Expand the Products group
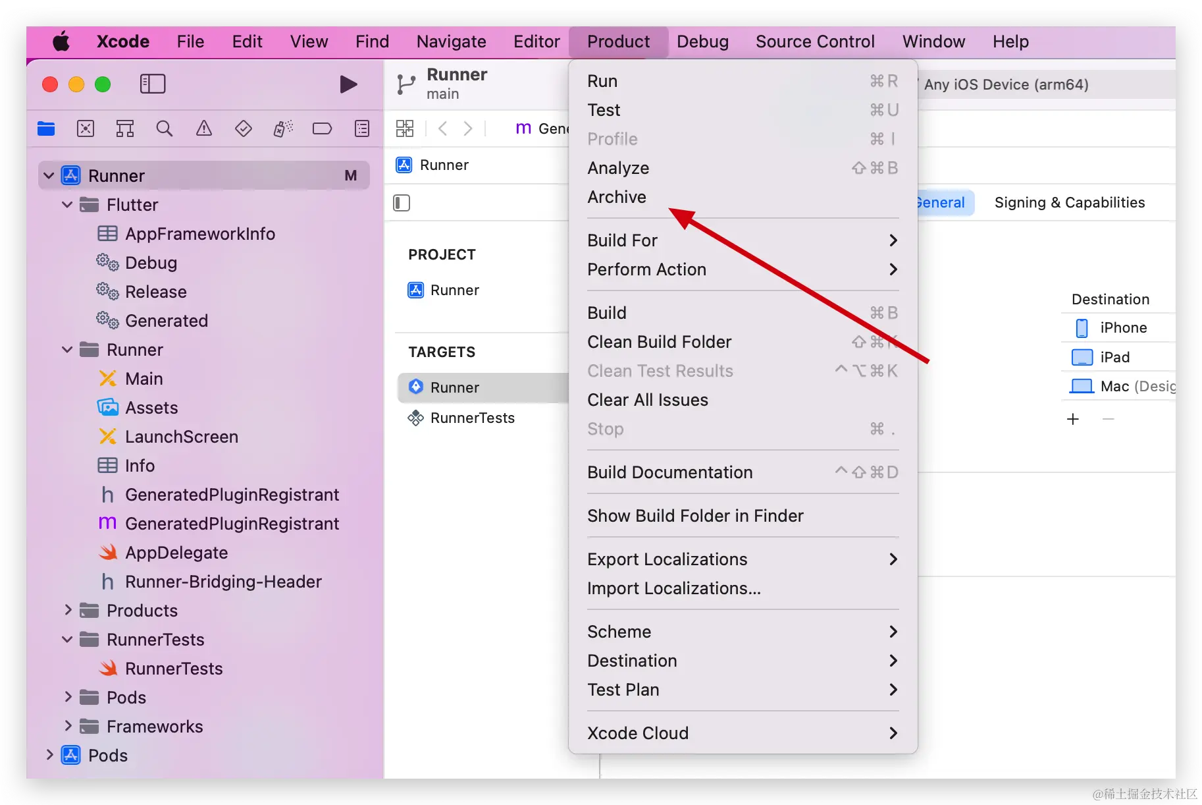Screen dimensions: 1202x805 68,610
